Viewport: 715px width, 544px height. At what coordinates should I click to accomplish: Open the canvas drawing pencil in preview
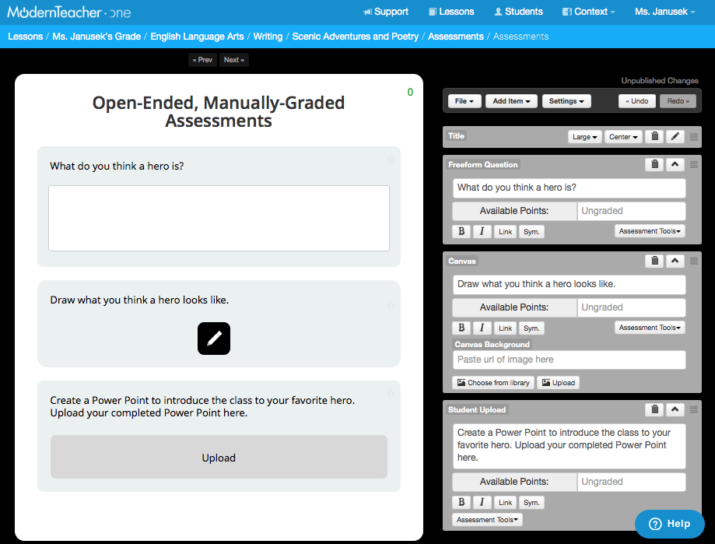(214, 339)
